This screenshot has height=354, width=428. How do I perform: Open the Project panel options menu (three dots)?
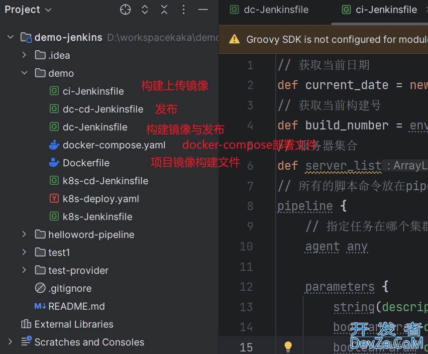coord(184,9)
